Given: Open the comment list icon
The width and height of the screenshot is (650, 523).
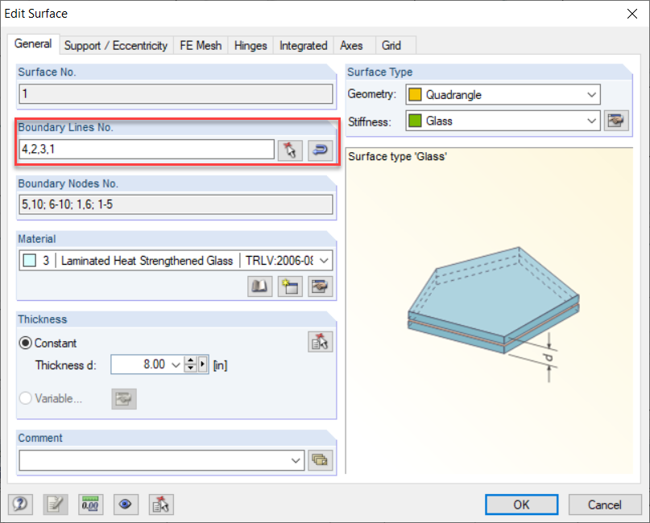Looking at the screenshot, I should click(321, 460).
